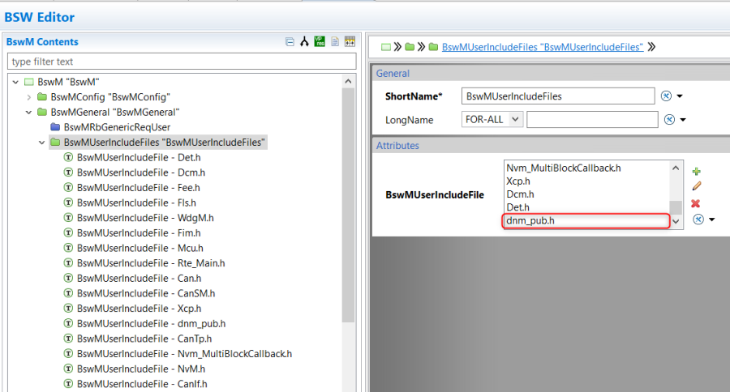Image resolution: width=730 pixels, height=392 pixels.
Task: Click the icon next to BswMUserIncludeFile - Fee.h
Action: click(x=68, y=187)
